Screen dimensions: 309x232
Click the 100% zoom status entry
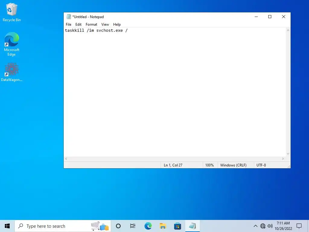point(209,165)
